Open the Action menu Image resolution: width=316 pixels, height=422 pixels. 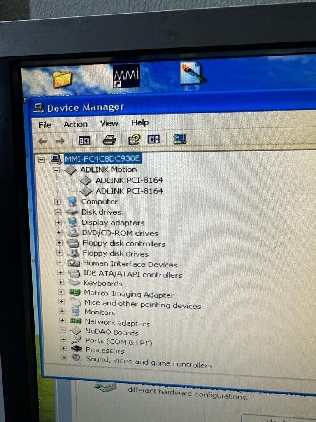point(76,124)
